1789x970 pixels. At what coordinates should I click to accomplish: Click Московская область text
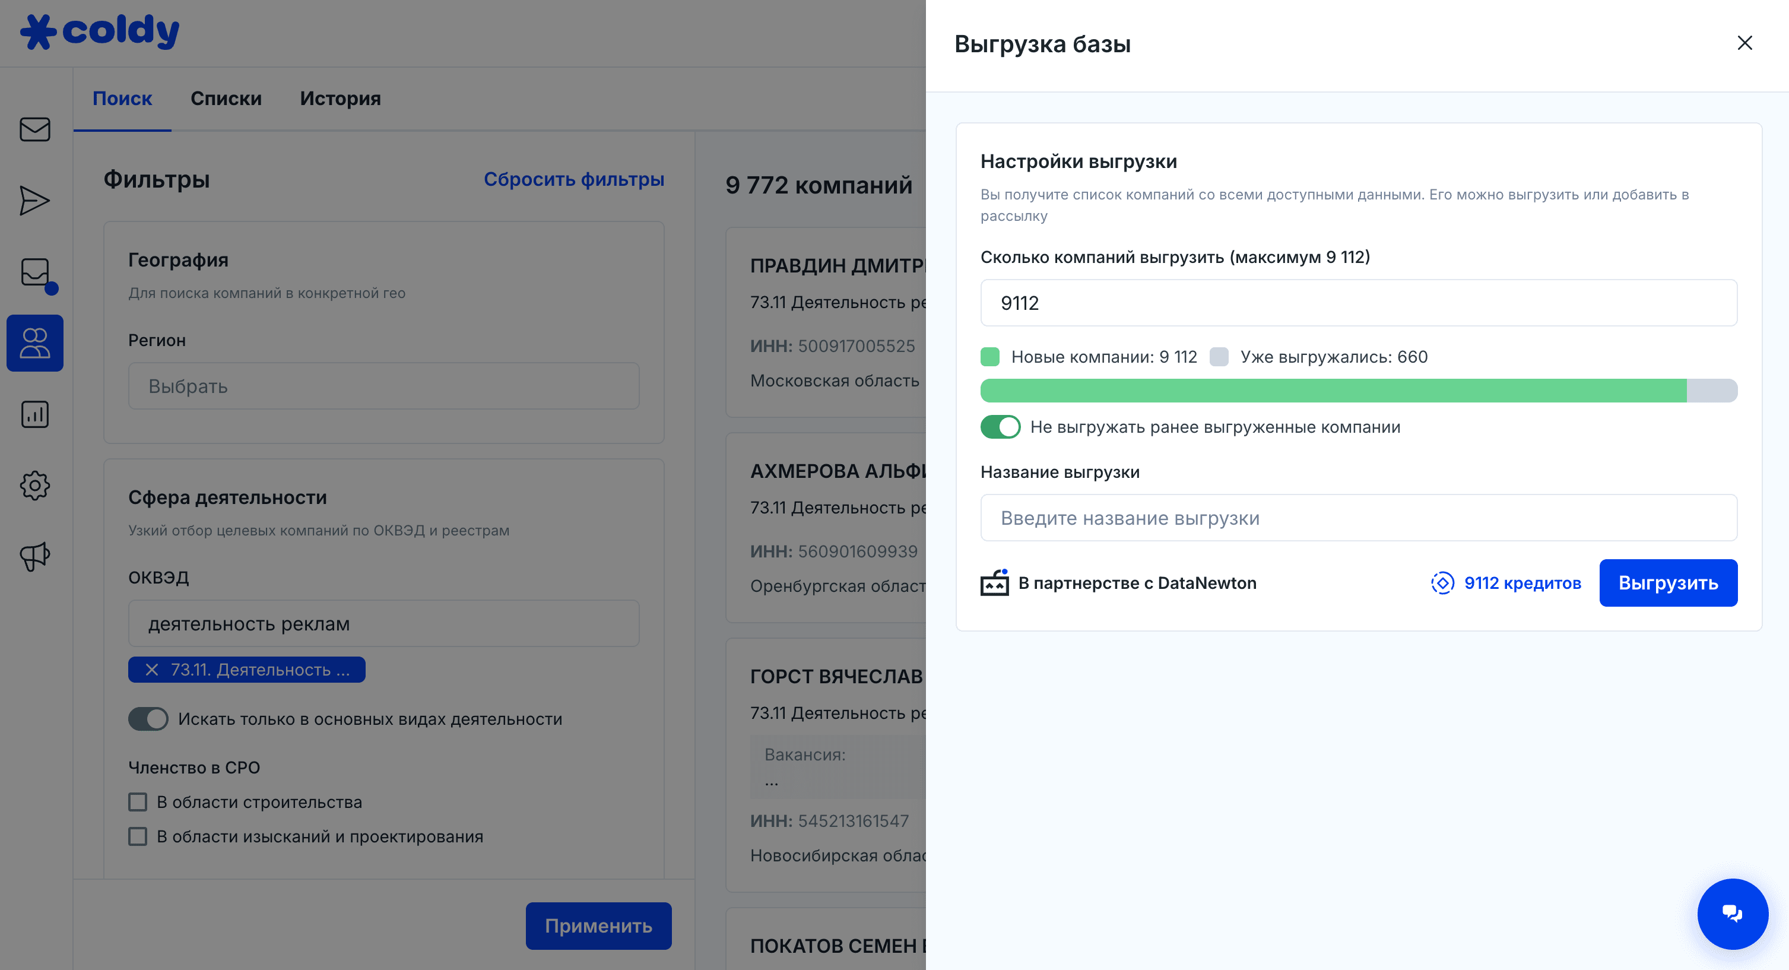tap(834, 381)
